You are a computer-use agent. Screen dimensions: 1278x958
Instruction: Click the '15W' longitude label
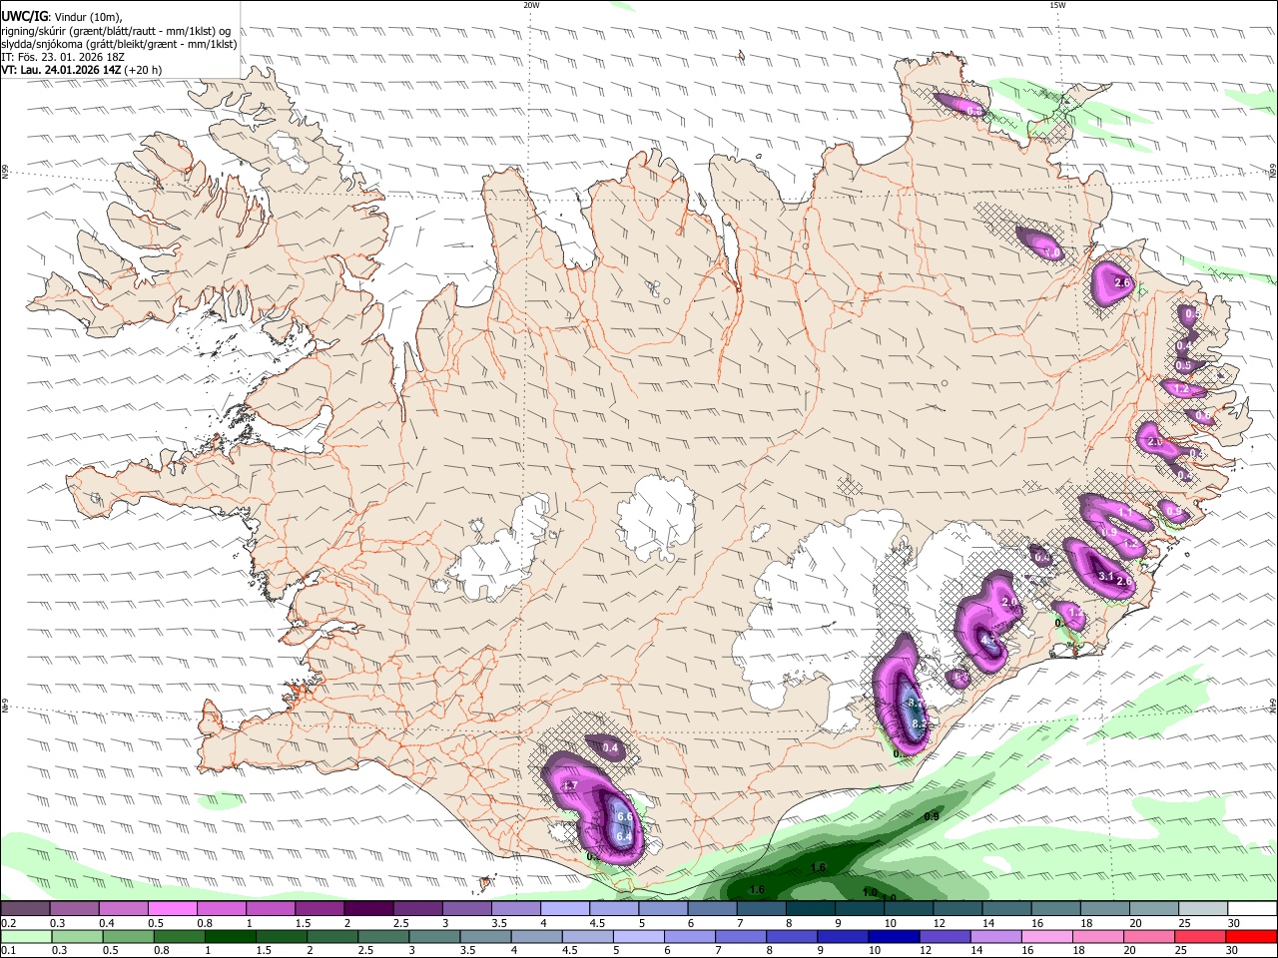[1057, 5]
